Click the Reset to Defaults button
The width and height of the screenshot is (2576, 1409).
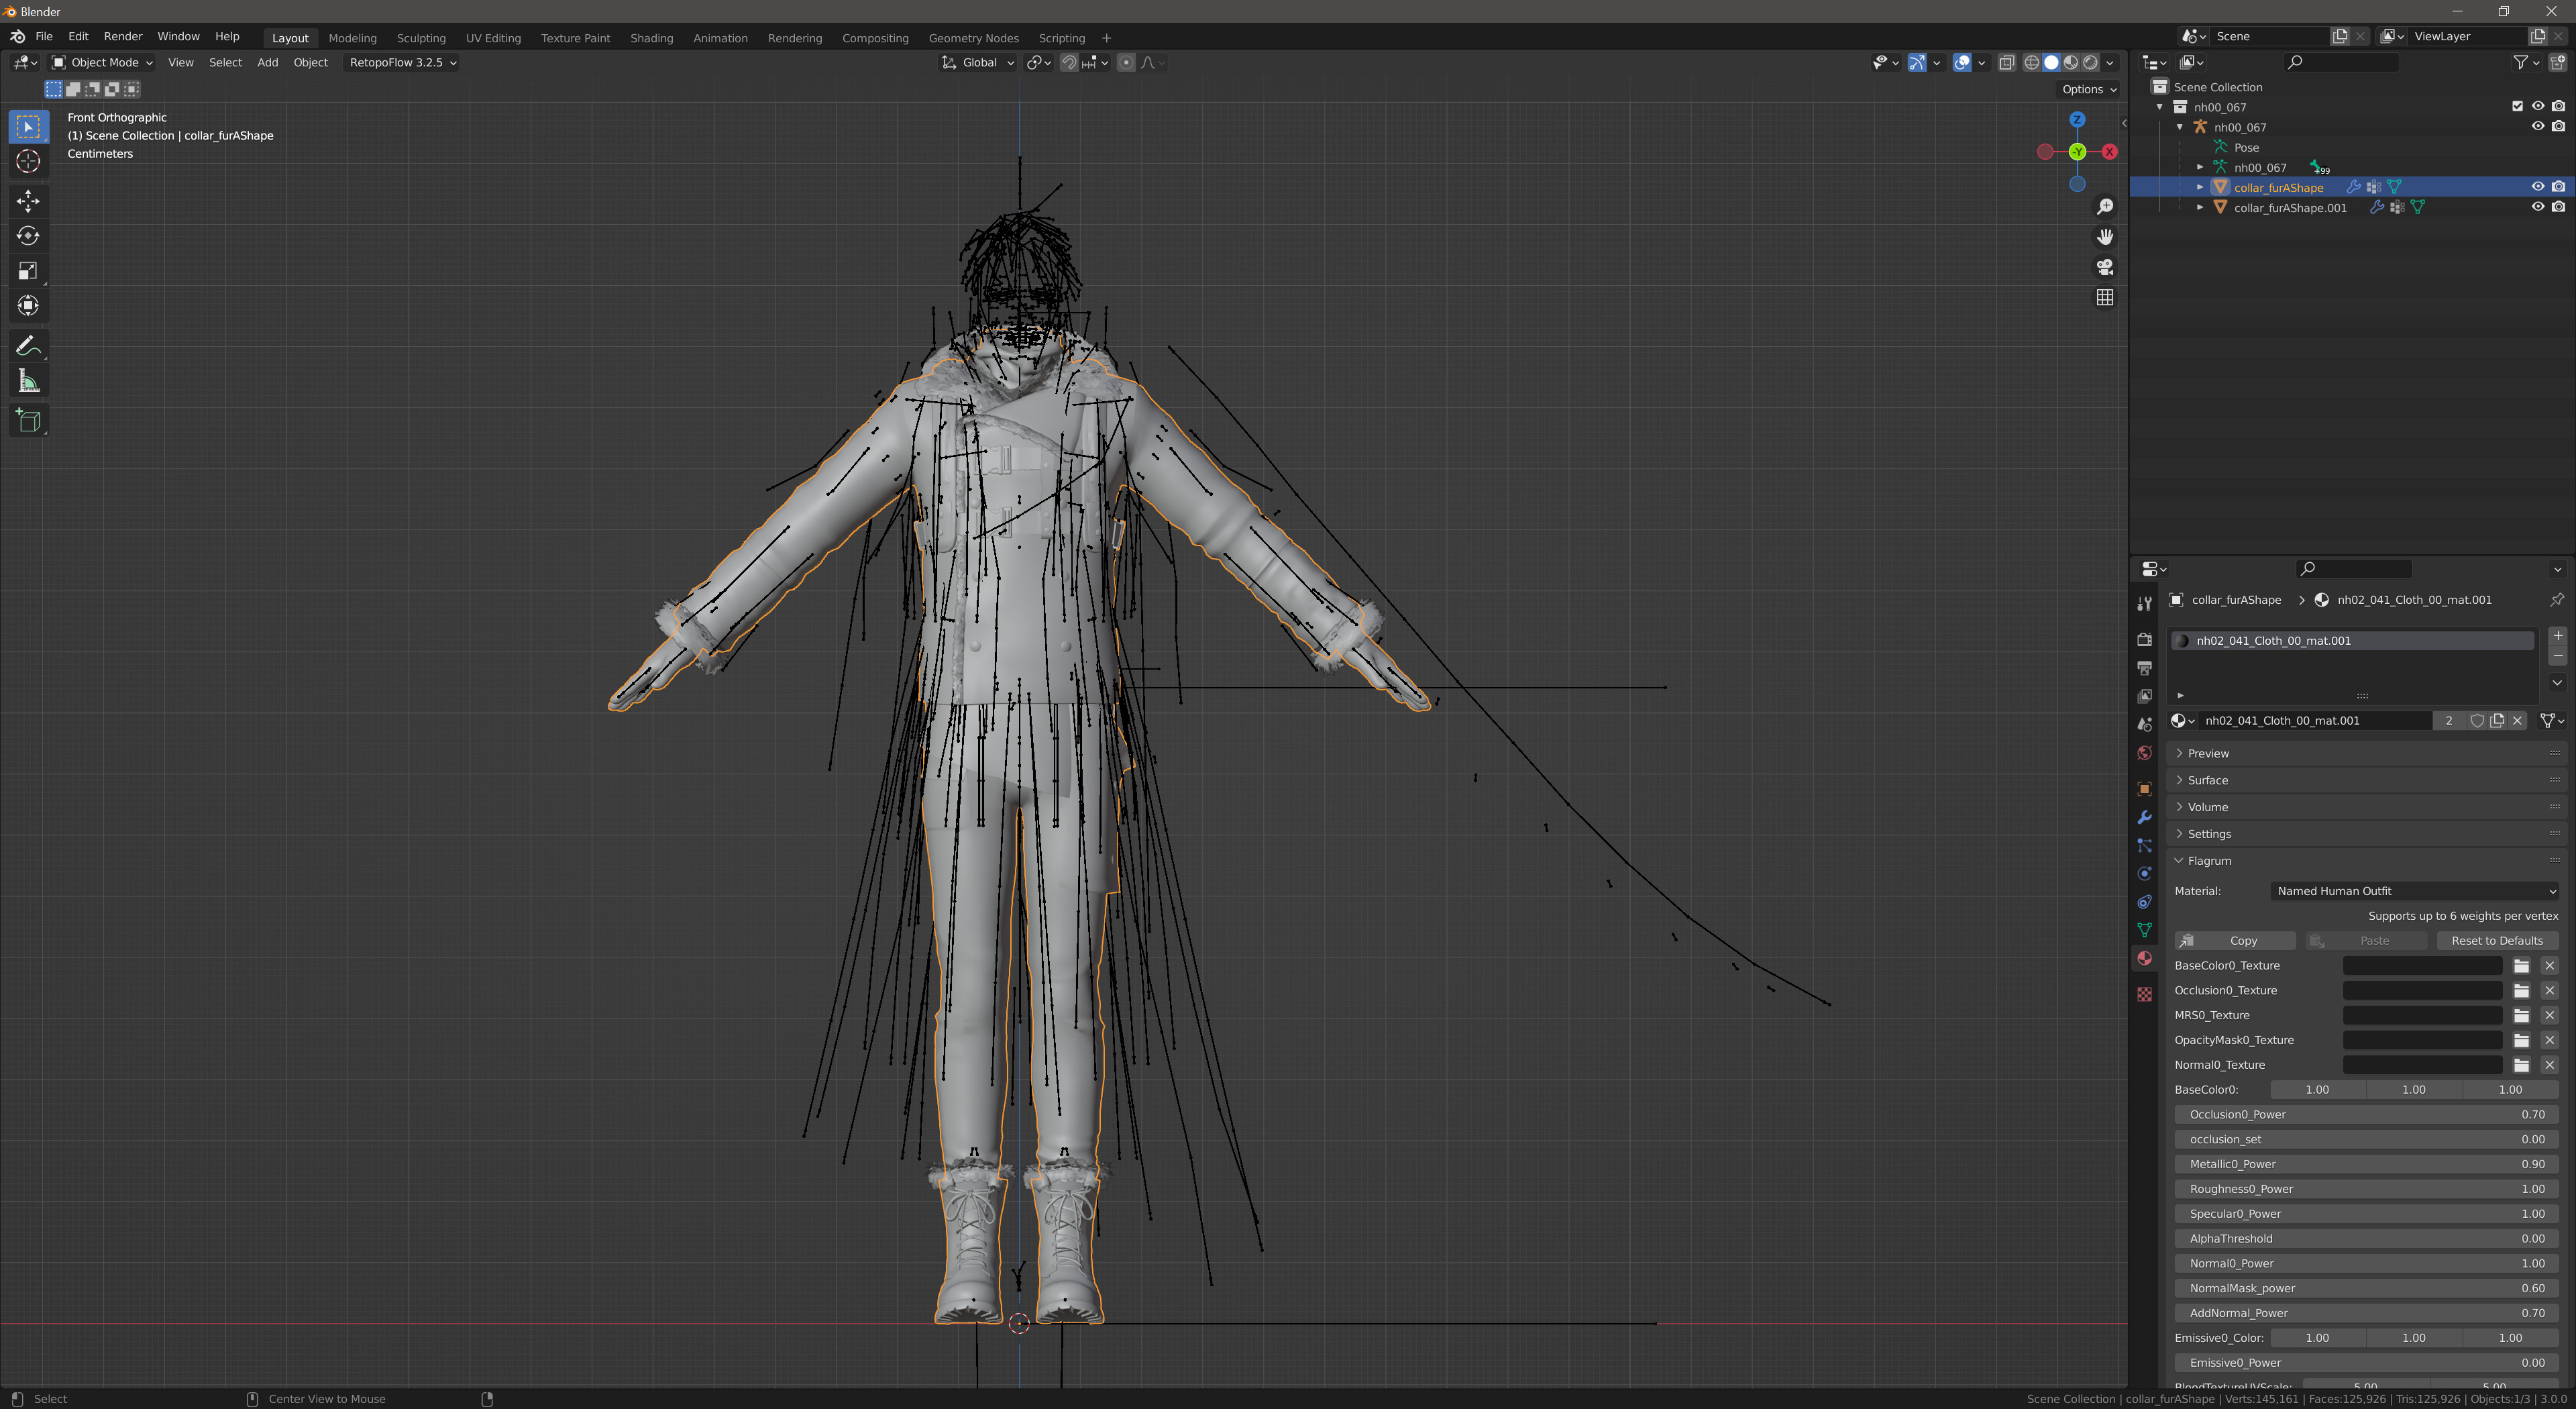(2496, 941)
